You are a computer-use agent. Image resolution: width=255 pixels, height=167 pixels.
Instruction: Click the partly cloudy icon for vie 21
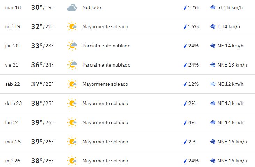coord(72,65)
